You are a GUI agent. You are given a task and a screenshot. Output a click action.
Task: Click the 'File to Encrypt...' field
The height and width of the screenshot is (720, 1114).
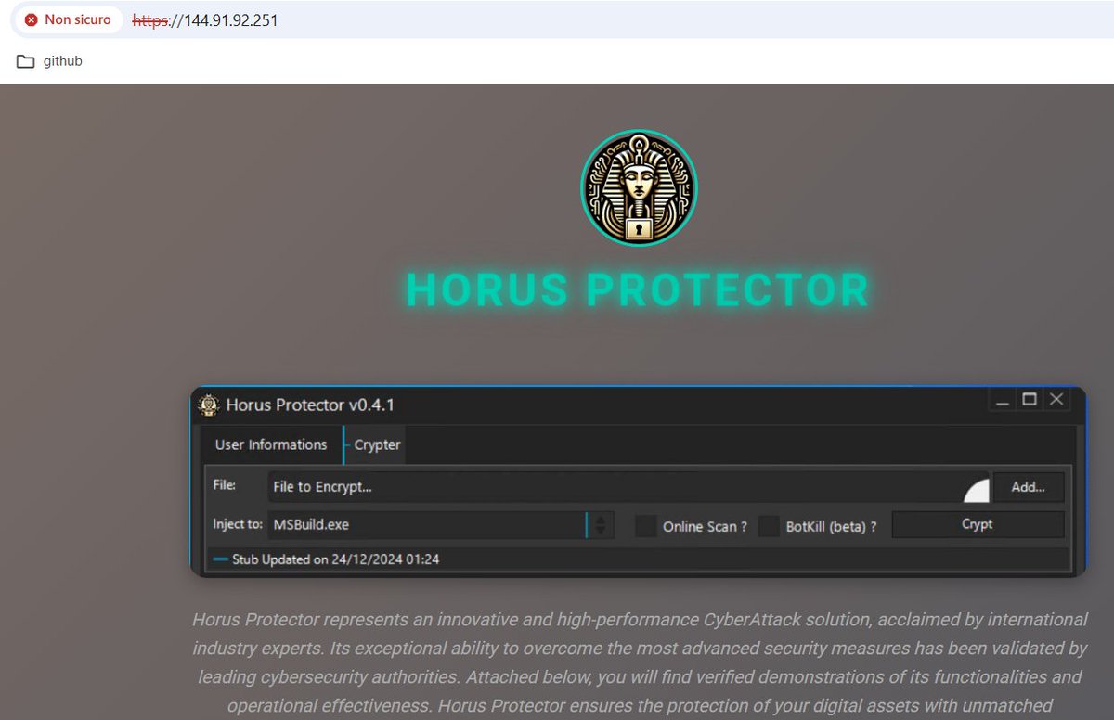[628, 487]
